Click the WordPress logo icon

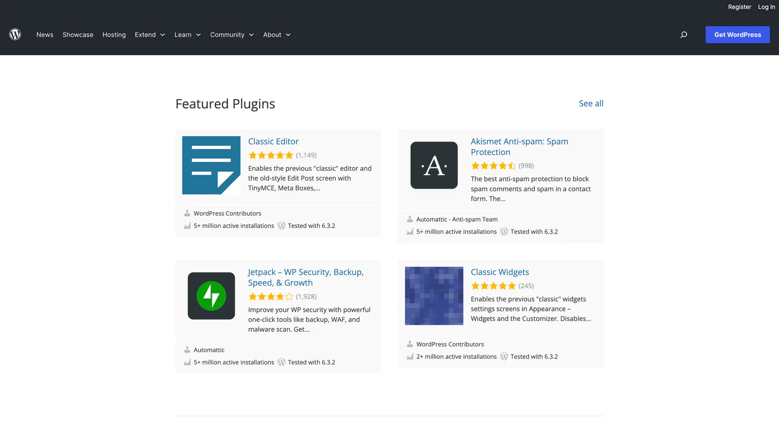click(x=15, y=35)
